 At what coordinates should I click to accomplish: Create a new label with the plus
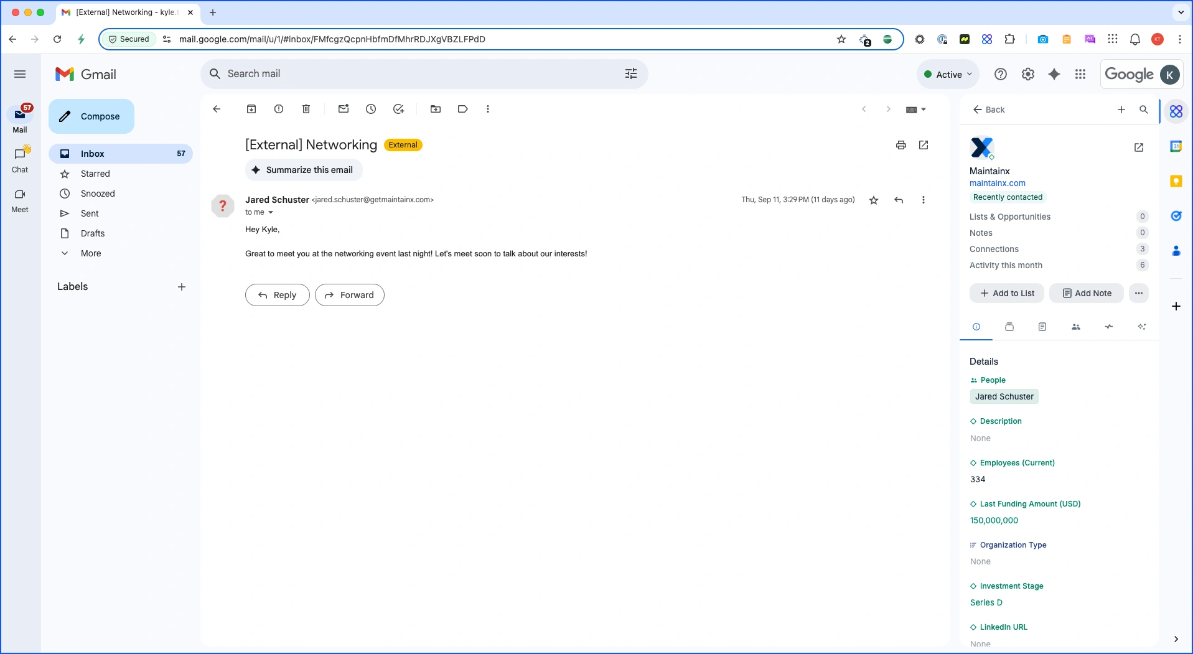pyautogui.click(x=182, y=287)
